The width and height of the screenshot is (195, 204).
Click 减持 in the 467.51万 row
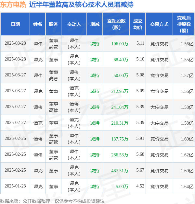pos(95,171)
